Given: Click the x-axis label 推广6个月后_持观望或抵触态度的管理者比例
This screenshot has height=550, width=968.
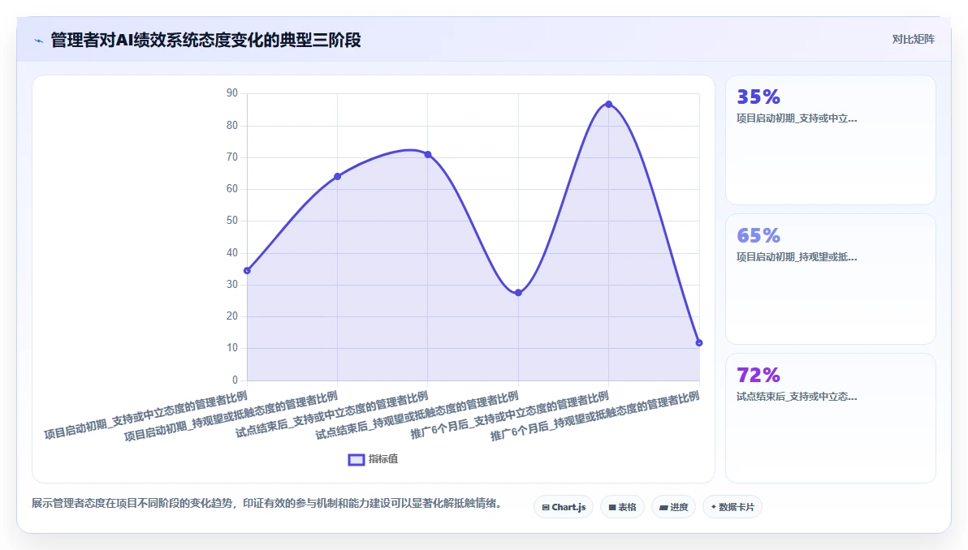Looking at the screenshot, I should [594, 416].
